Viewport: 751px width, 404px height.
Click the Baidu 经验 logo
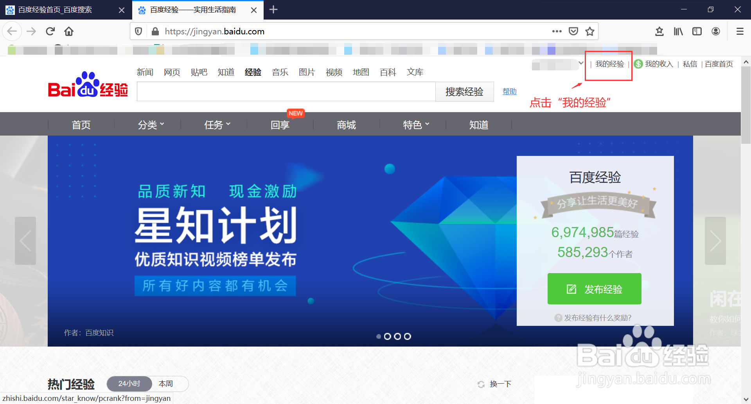[88, 85]
